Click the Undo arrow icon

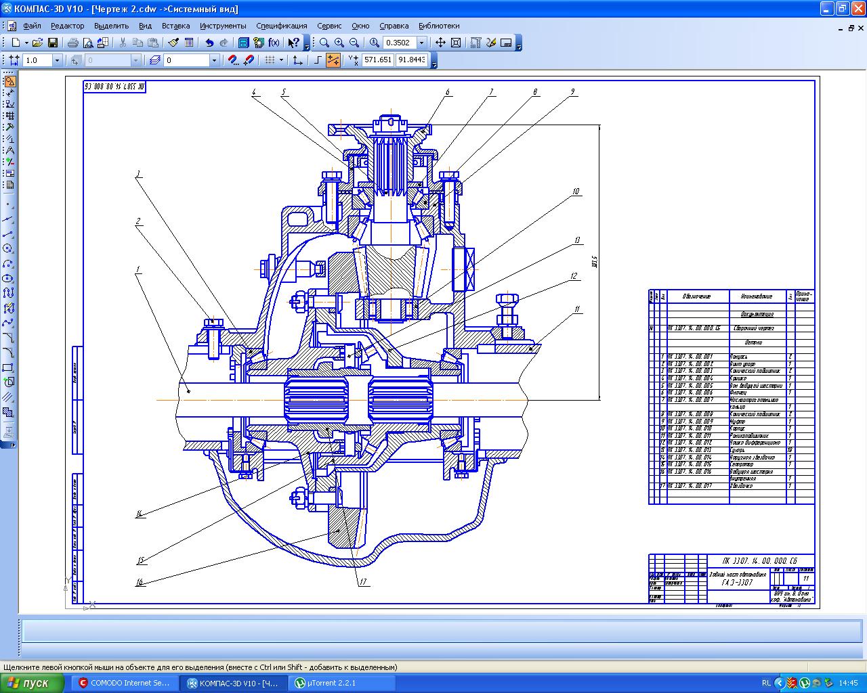pos(209,43)
